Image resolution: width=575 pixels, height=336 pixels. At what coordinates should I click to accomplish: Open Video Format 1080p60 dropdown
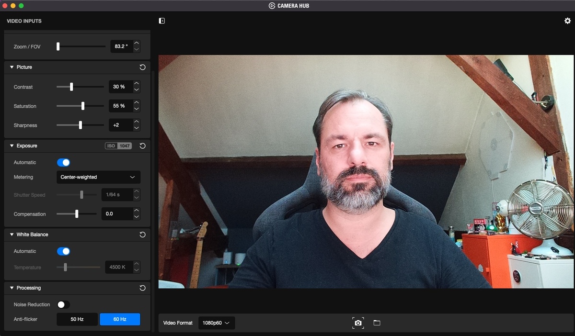point(217,323)
